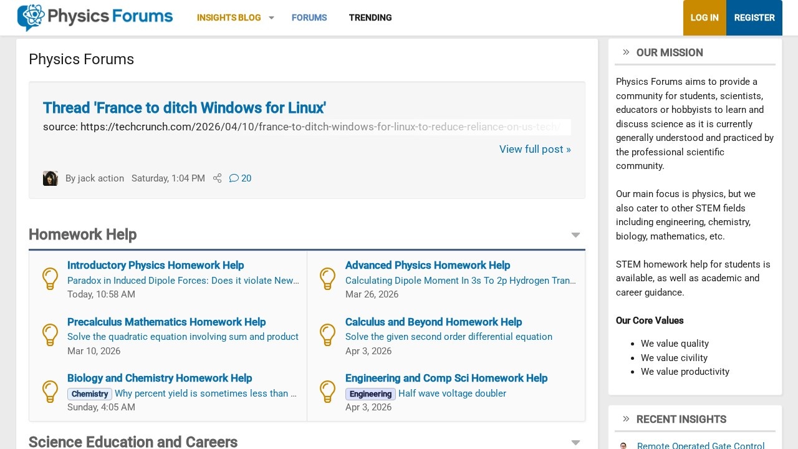Click the Precalculus Mathematics lightbulb icon
Screen dimensions: 798x449
(50, 336)
